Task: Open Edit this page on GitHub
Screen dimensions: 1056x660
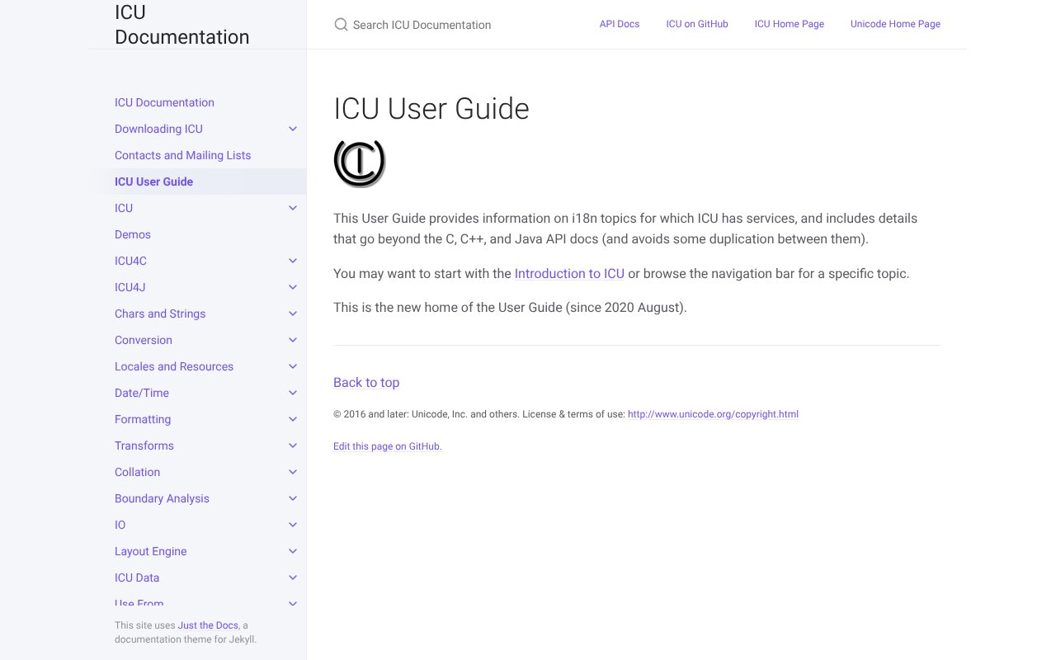Action: tap(386, 446)
